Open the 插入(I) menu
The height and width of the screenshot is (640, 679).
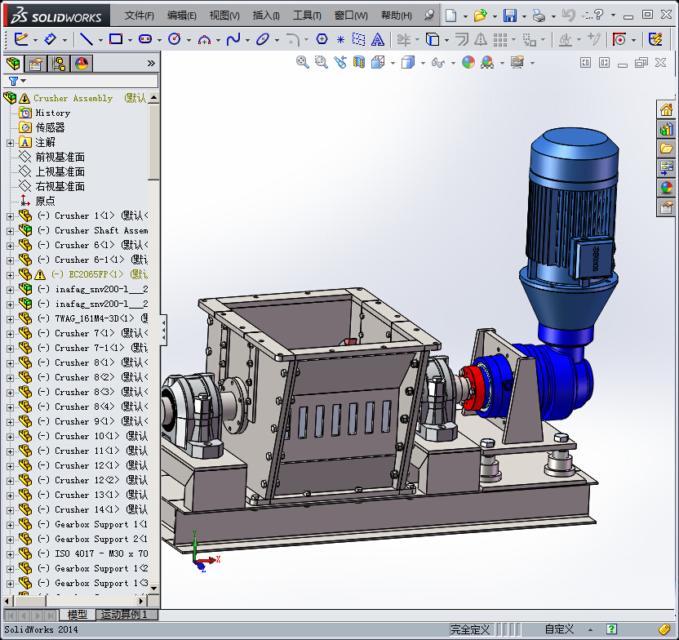tap(266, 16)
